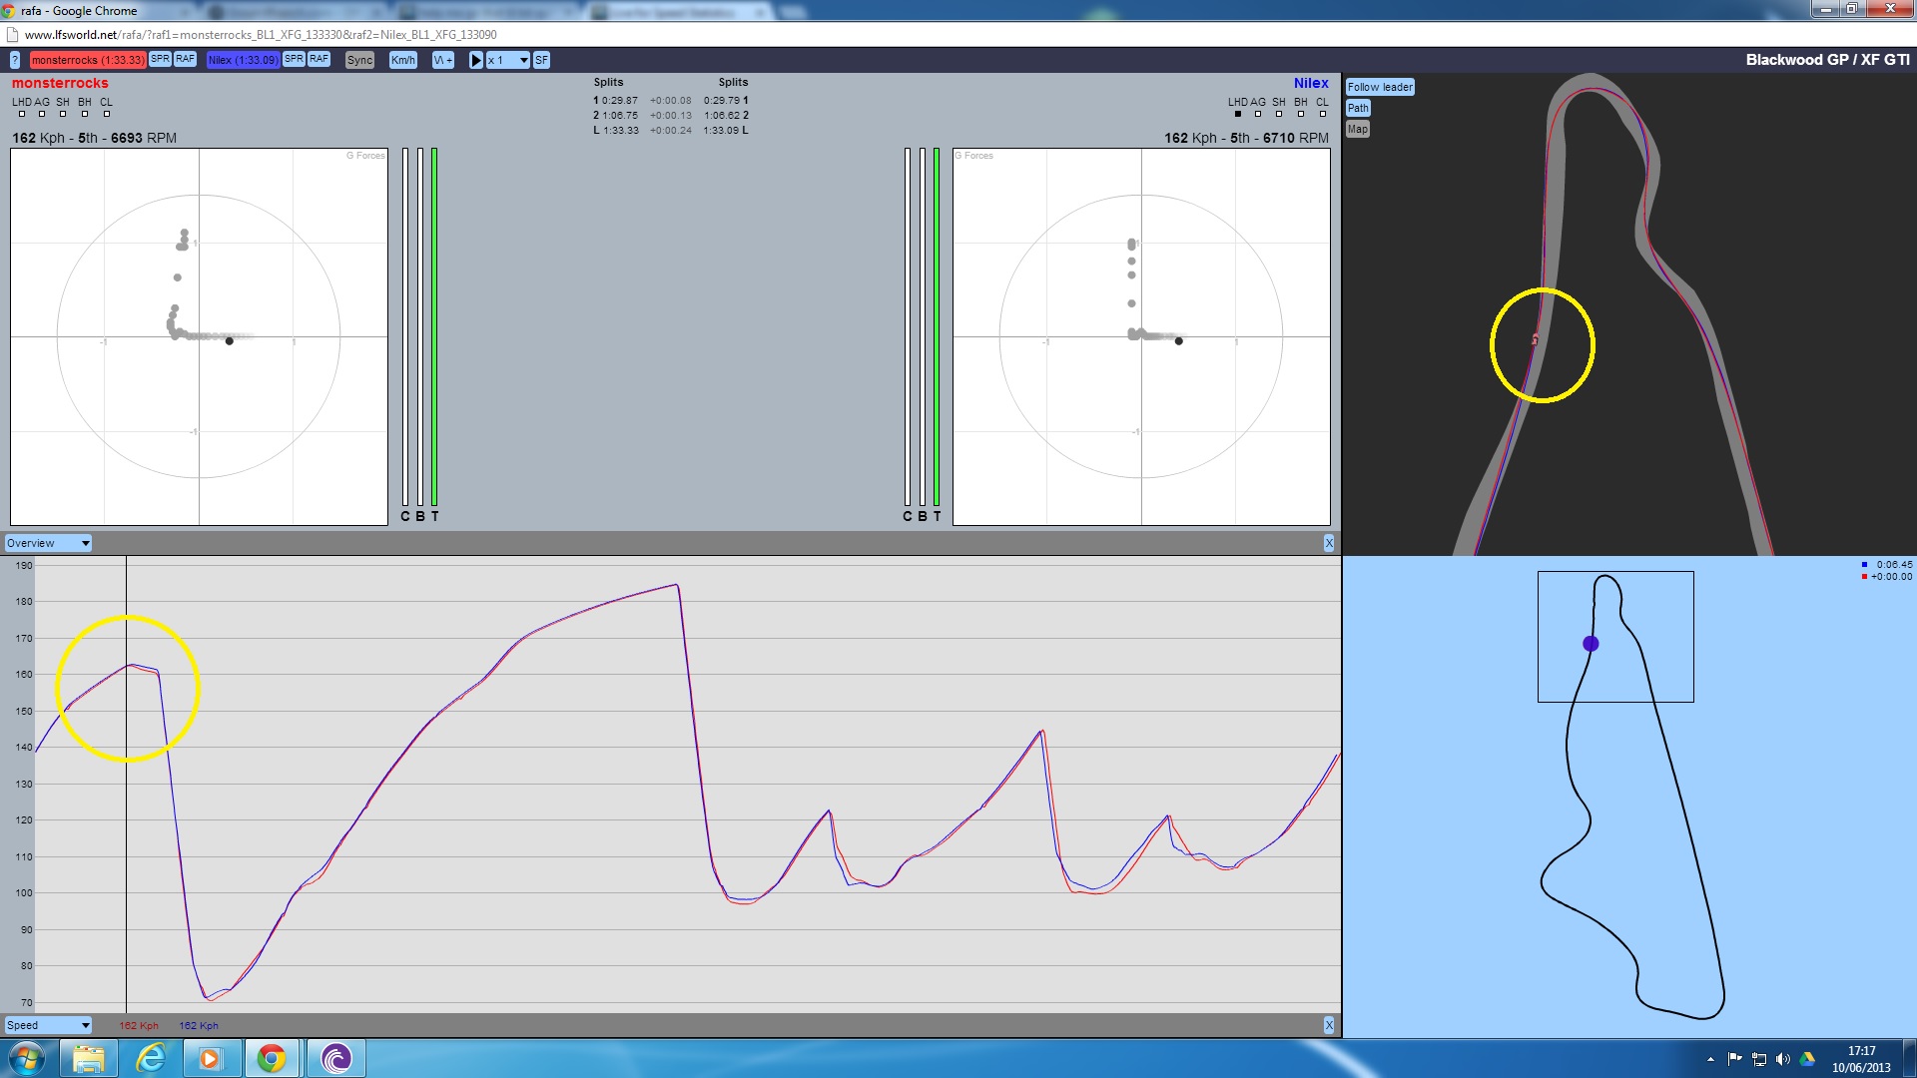
Task: Open the Overview graph type dropdown
Action: click(x=48, y=543)
